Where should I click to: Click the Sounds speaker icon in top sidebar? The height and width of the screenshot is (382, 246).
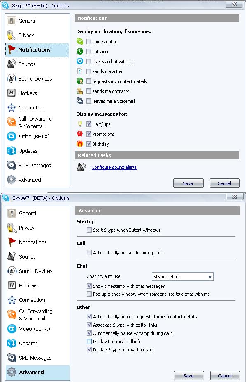tap(12, 64)
